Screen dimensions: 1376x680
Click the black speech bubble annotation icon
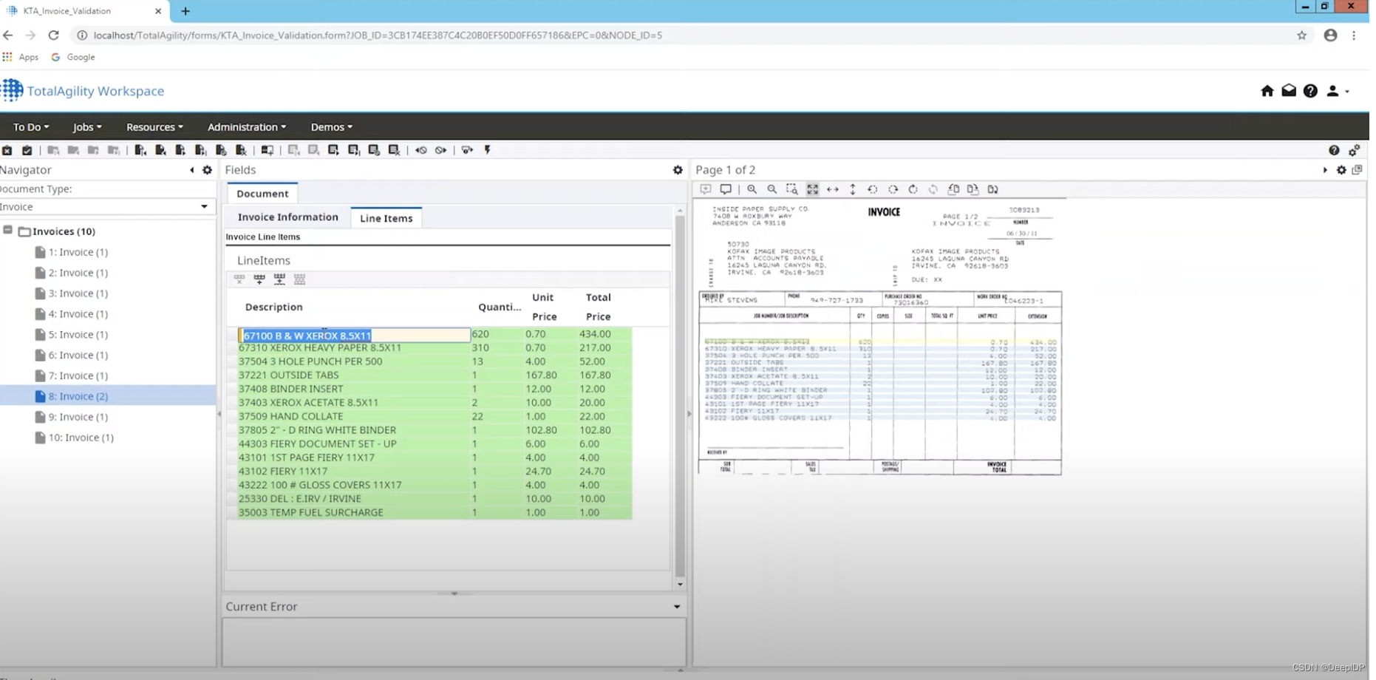pyautogui.click(x=726, y=189)
